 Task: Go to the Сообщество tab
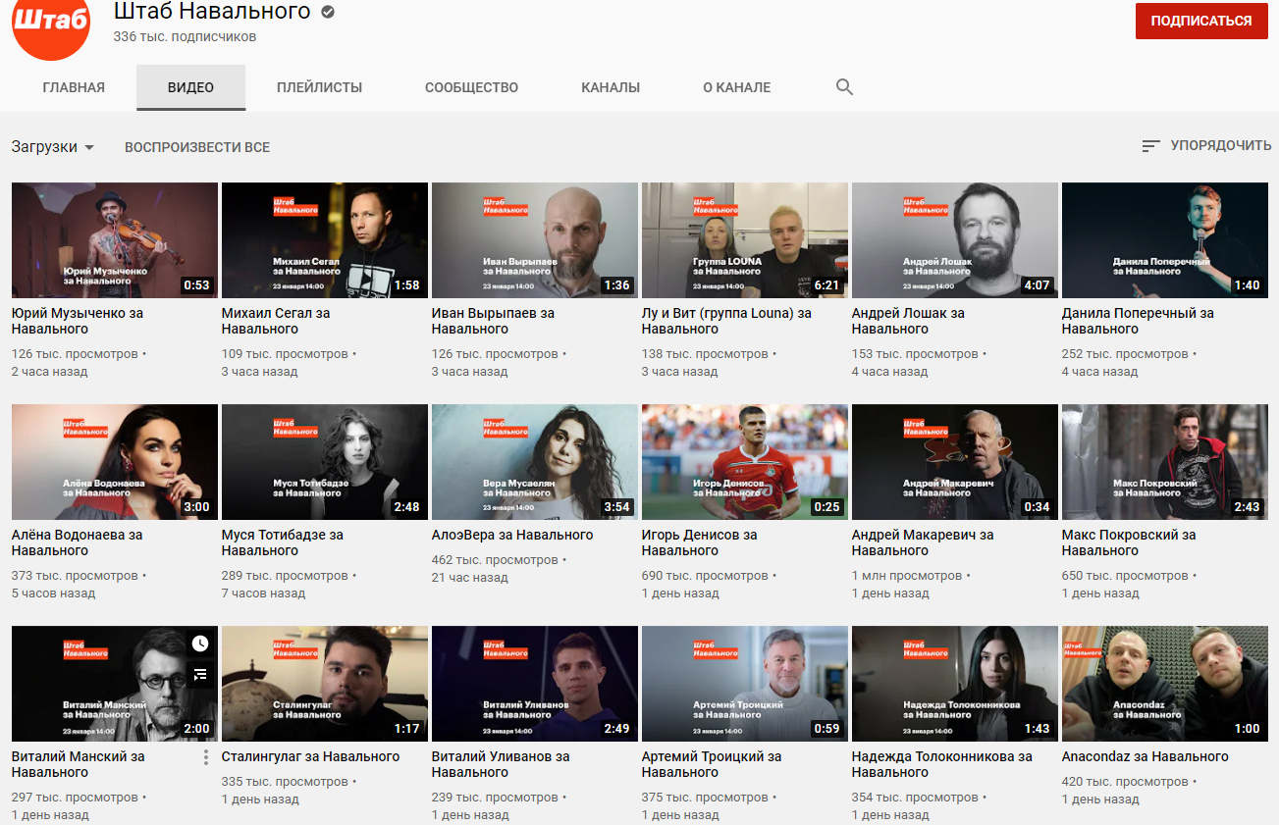[471, 87]
